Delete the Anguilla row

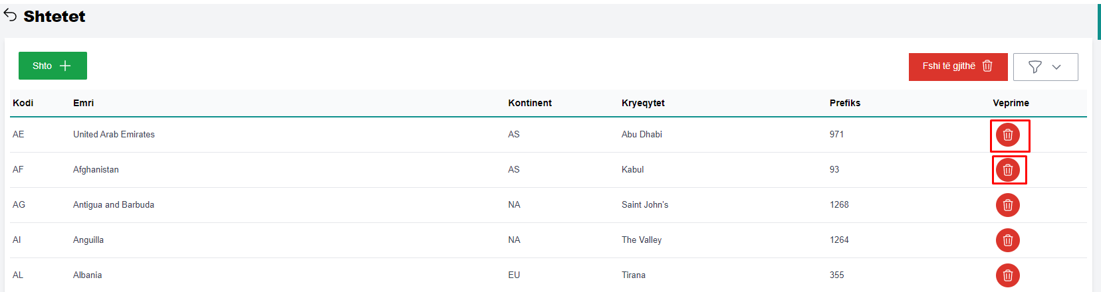point(1007,240)
